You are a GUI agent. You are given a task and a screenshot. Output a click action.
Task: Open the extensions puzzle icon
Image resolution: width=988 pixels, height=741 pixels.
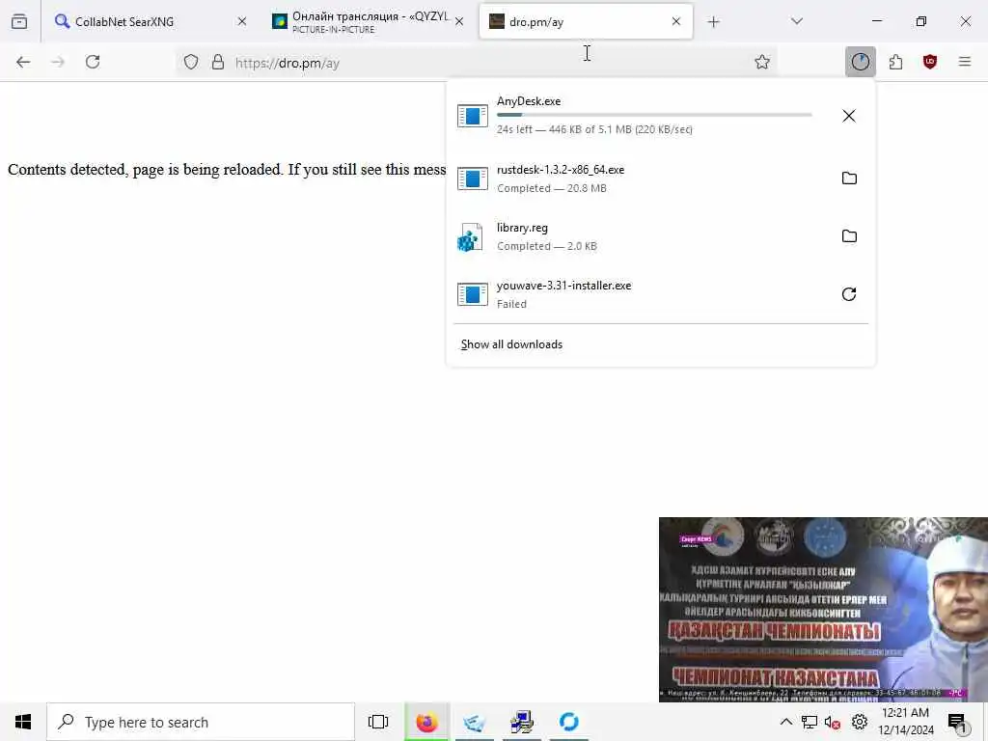[895, 62]
